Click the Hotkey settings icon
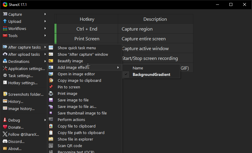The image size is (252, 153). point(5,83)
